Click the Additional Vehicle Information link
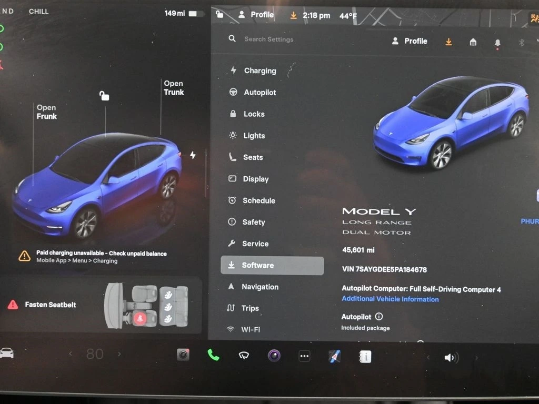The image size is (539, 404). click(x=390, y=299)
